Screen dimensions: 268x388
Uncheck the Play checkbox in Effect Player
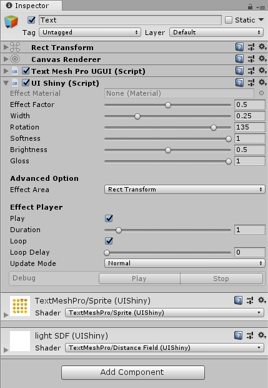tap(109, 218)
